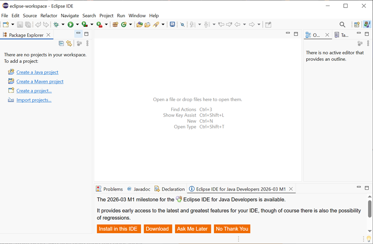Click the Create a Maven project link
The image size is (373, 244).
coord(40,81)
